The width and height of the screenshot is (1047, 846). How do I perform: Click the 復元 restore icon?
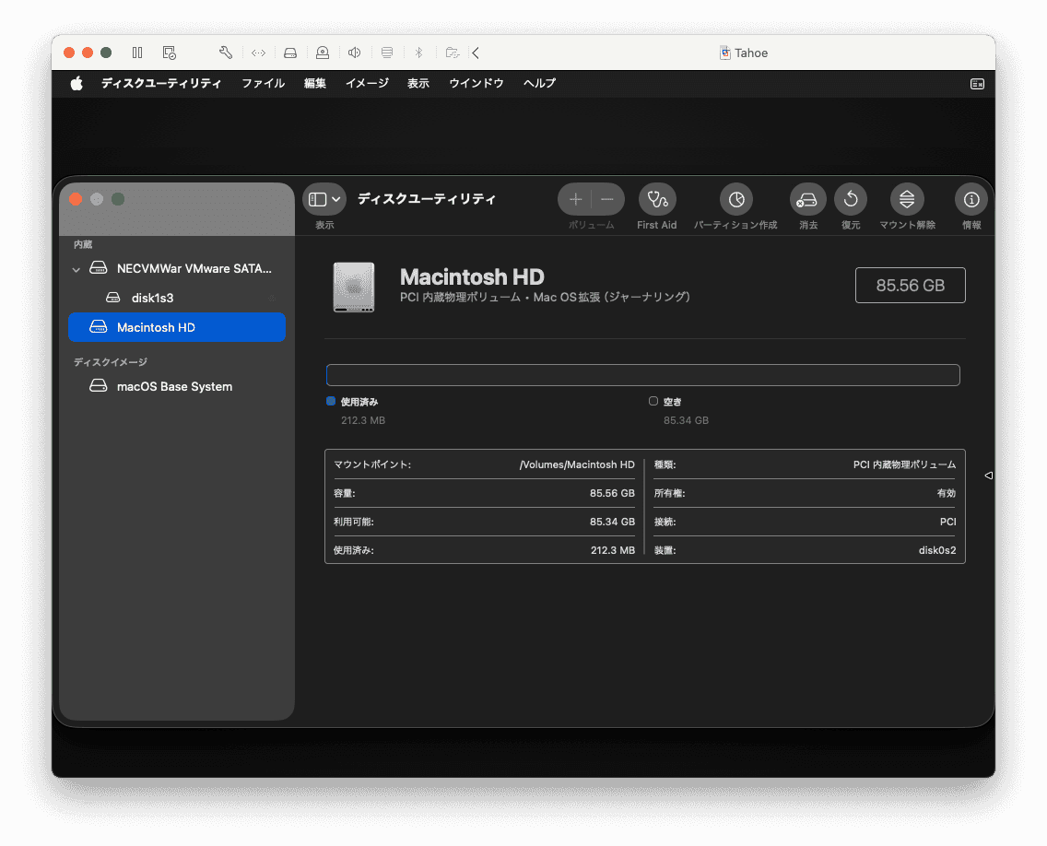click(x=850, y=199)
